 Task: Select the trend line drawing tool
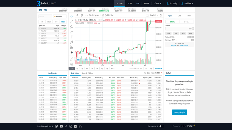coord(72,22)
